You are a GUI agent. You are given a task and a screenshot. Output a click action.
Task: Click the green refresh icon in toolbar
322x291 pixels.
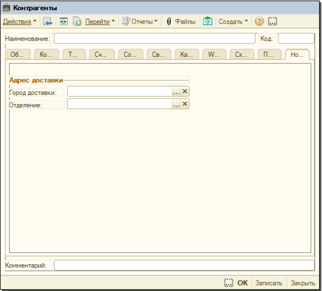(x=63, y=21)
